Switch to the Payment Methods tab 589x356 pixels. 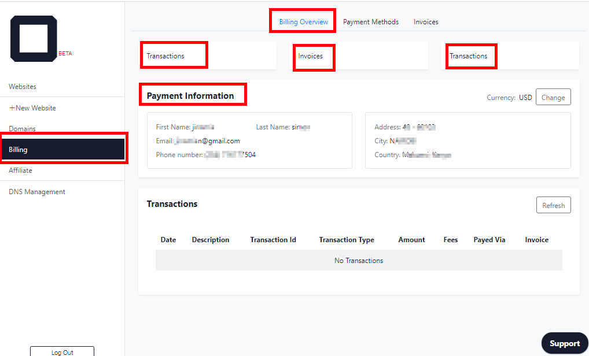tap(371, 22)
